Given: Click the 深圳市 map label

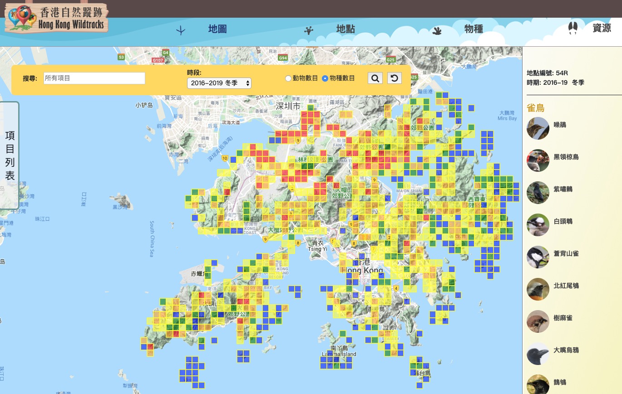Looking at the screenshot, I should pos(288,106).
